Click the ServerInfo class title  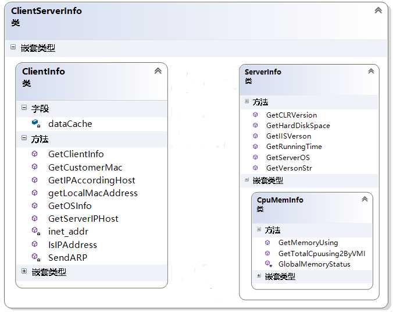click(263, 72)
